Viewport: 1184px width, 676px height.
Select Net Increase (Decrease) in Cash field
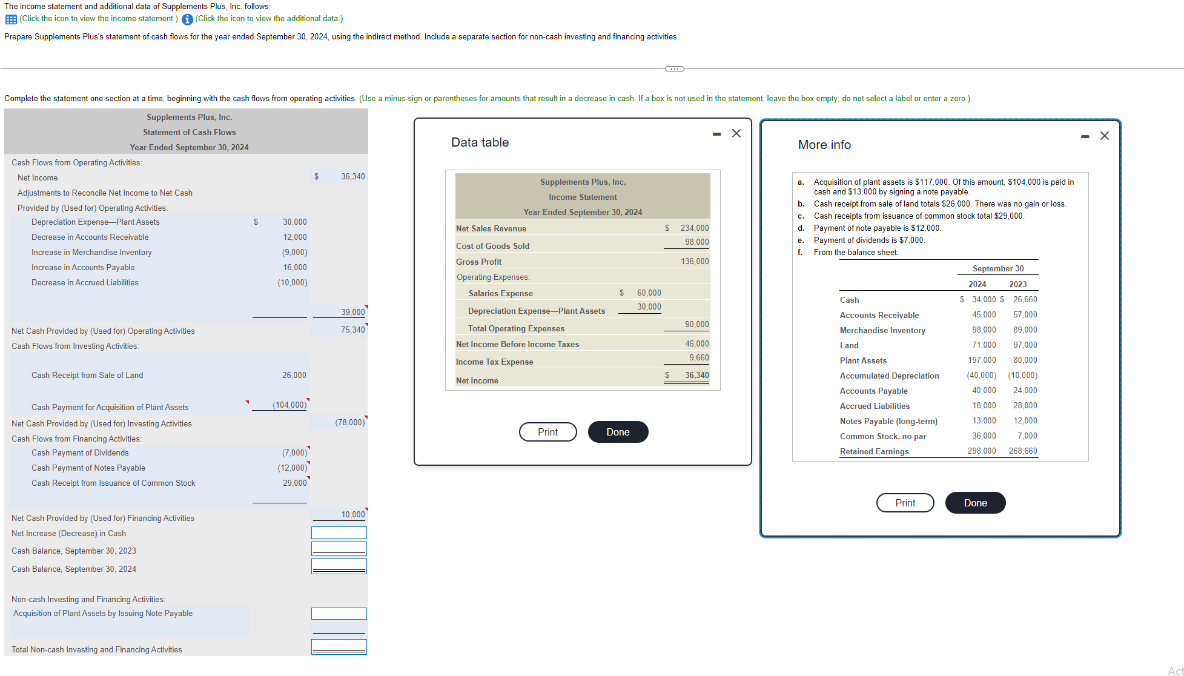339,533
